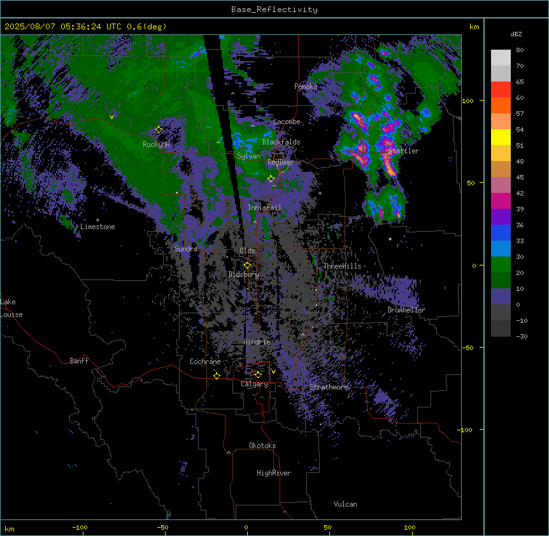Click the yellow diamond marker south of RedDeer
Image resolution: width=549 pixels, height=536 pixels.
coord(271,179)
